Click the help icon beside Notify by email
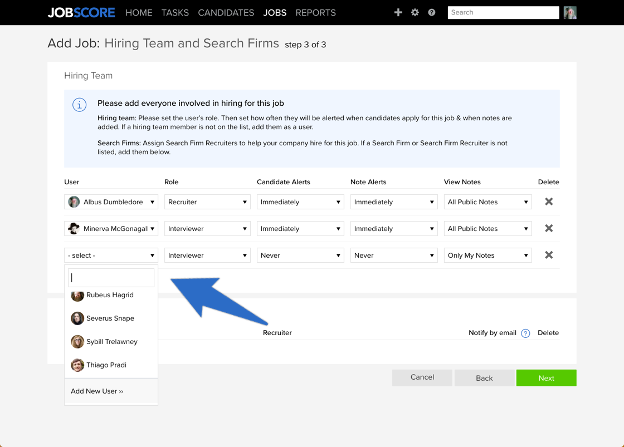 [x=525, y=333]
